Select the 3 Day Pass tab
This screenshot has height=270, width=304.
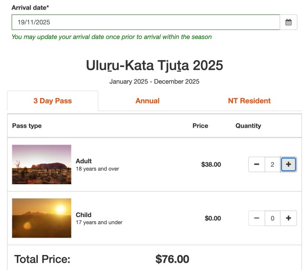coord(52,101)
